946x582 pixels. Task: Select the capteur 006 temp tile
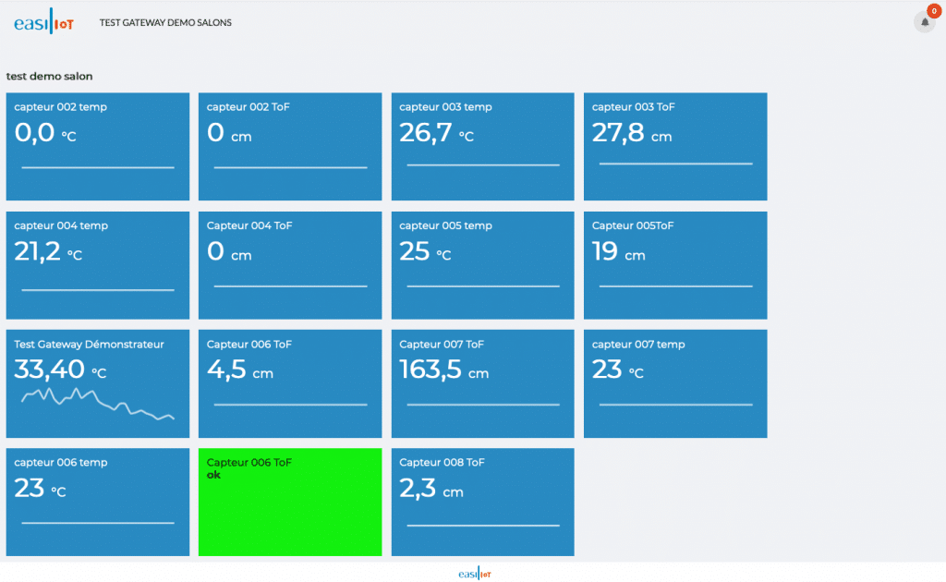[97, 502]
